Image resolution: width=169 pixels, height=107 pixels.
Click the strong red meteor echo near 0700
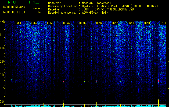pos(159,81)
